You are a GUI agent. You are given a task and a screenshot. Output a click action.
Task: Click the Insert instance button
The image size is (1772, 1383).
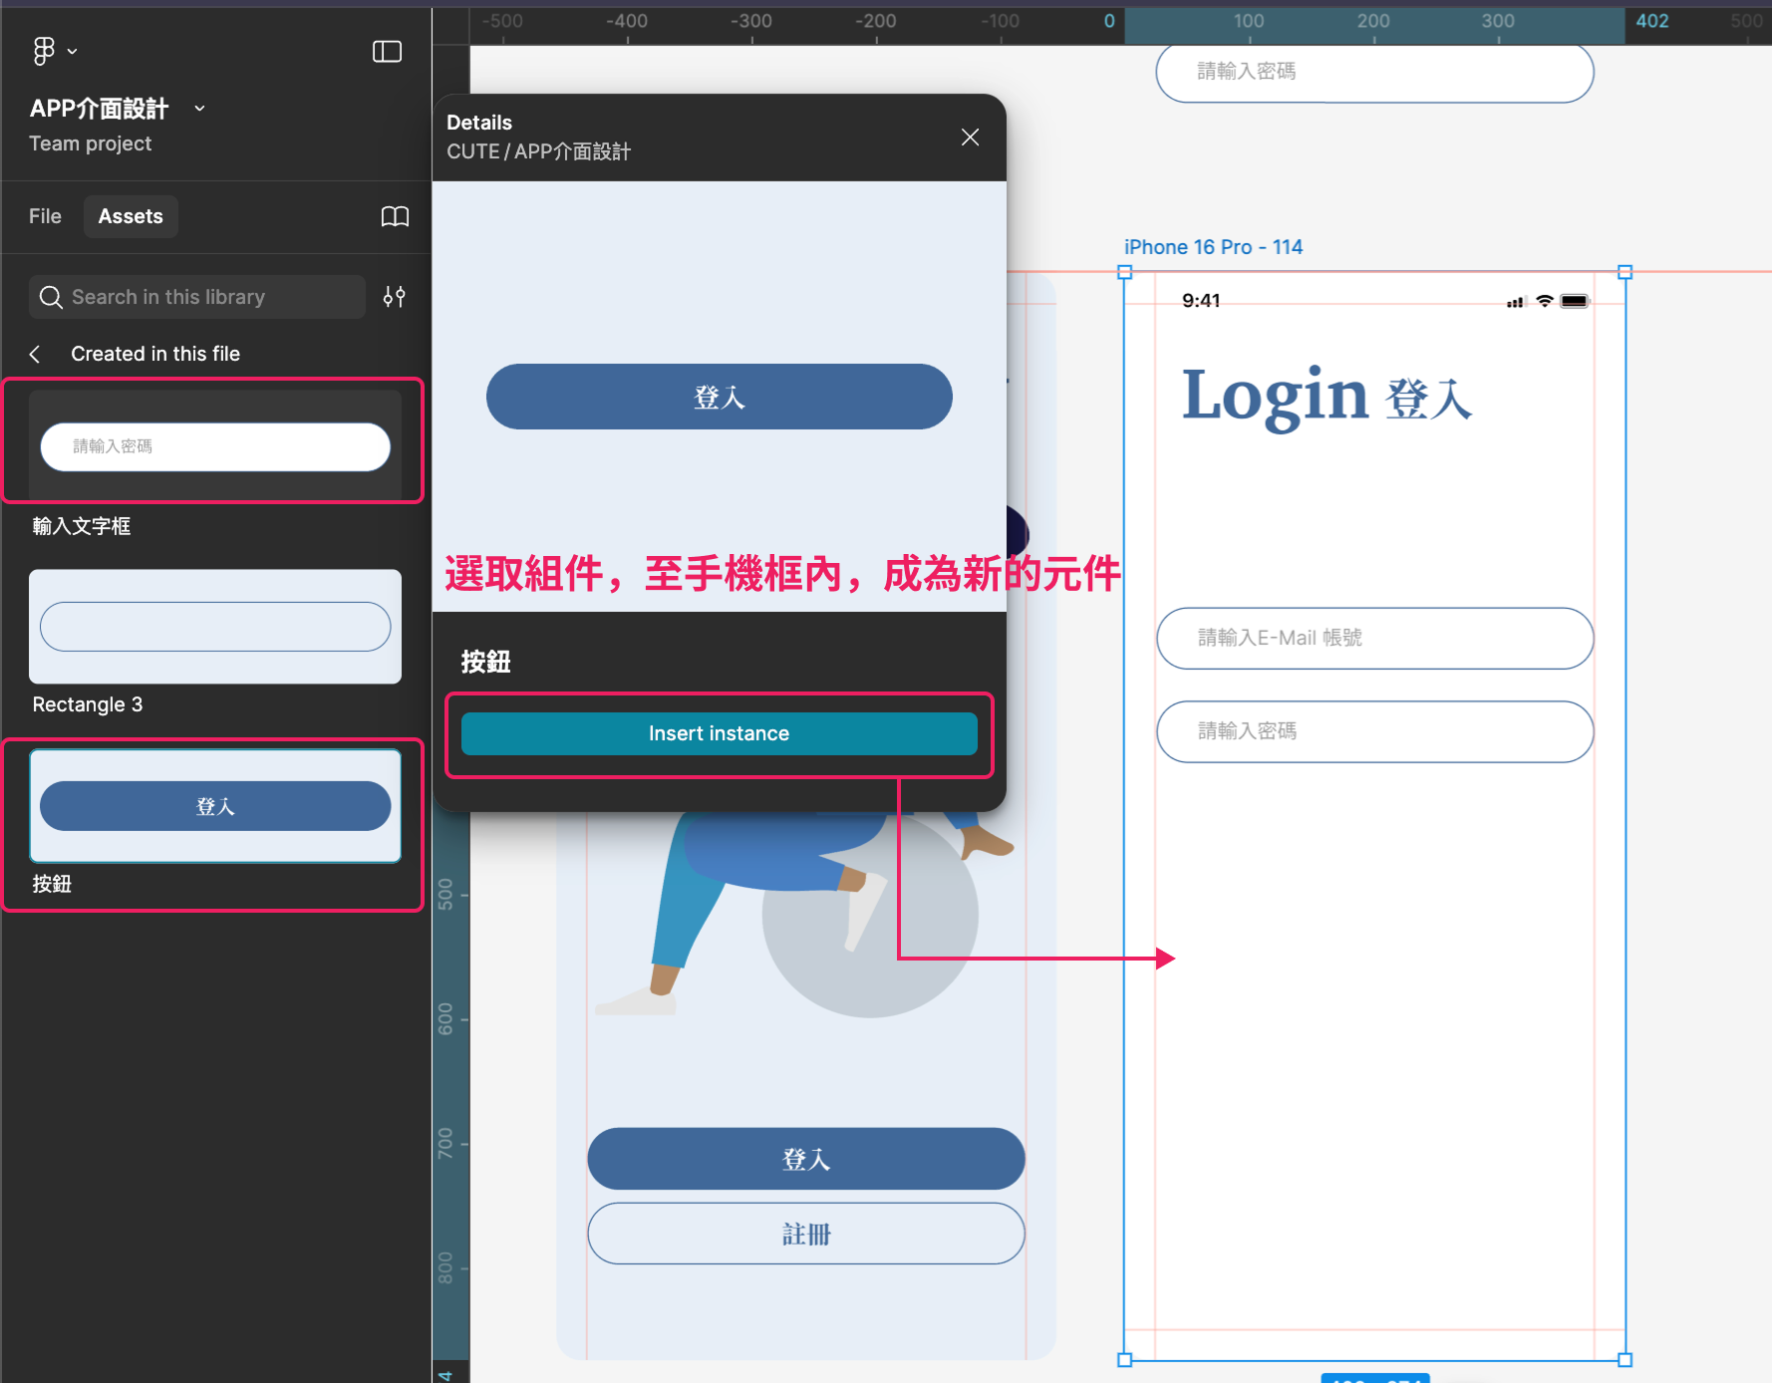point(719,733)
